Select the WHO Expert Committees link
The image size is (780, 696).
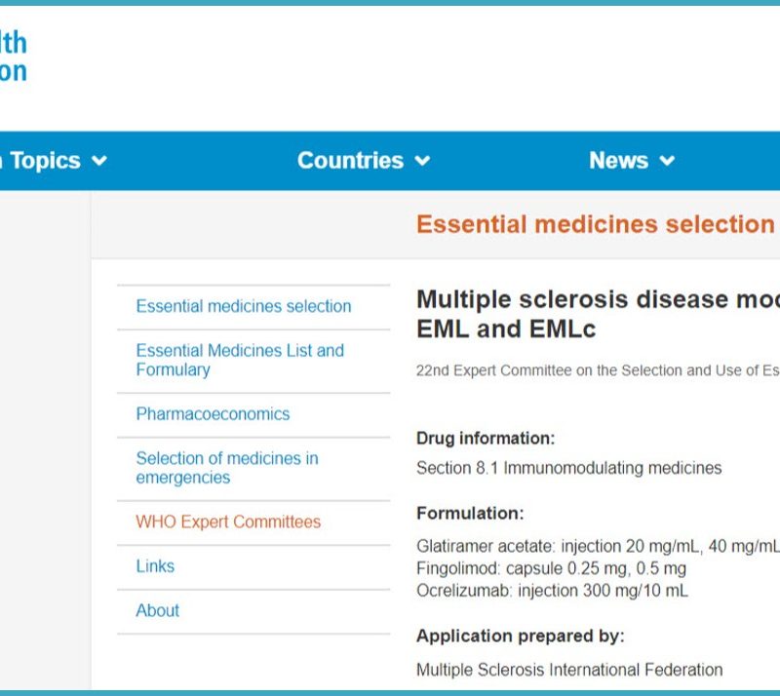click(x=228, y=522)
